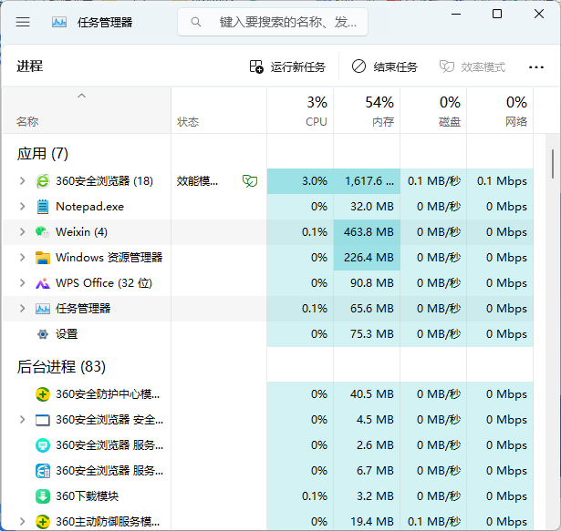Click the 360安全防护中心模... icon
Viewport: 561px width, 531px height.
pyautogui.click(x=43, y=394)
